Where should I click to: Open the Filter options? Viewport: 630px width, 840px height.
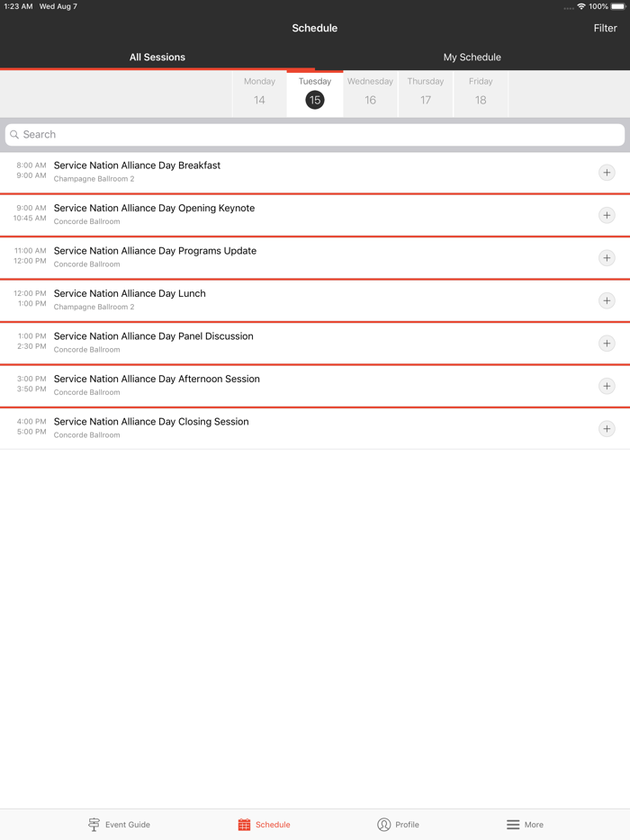(x=605, y=28)
